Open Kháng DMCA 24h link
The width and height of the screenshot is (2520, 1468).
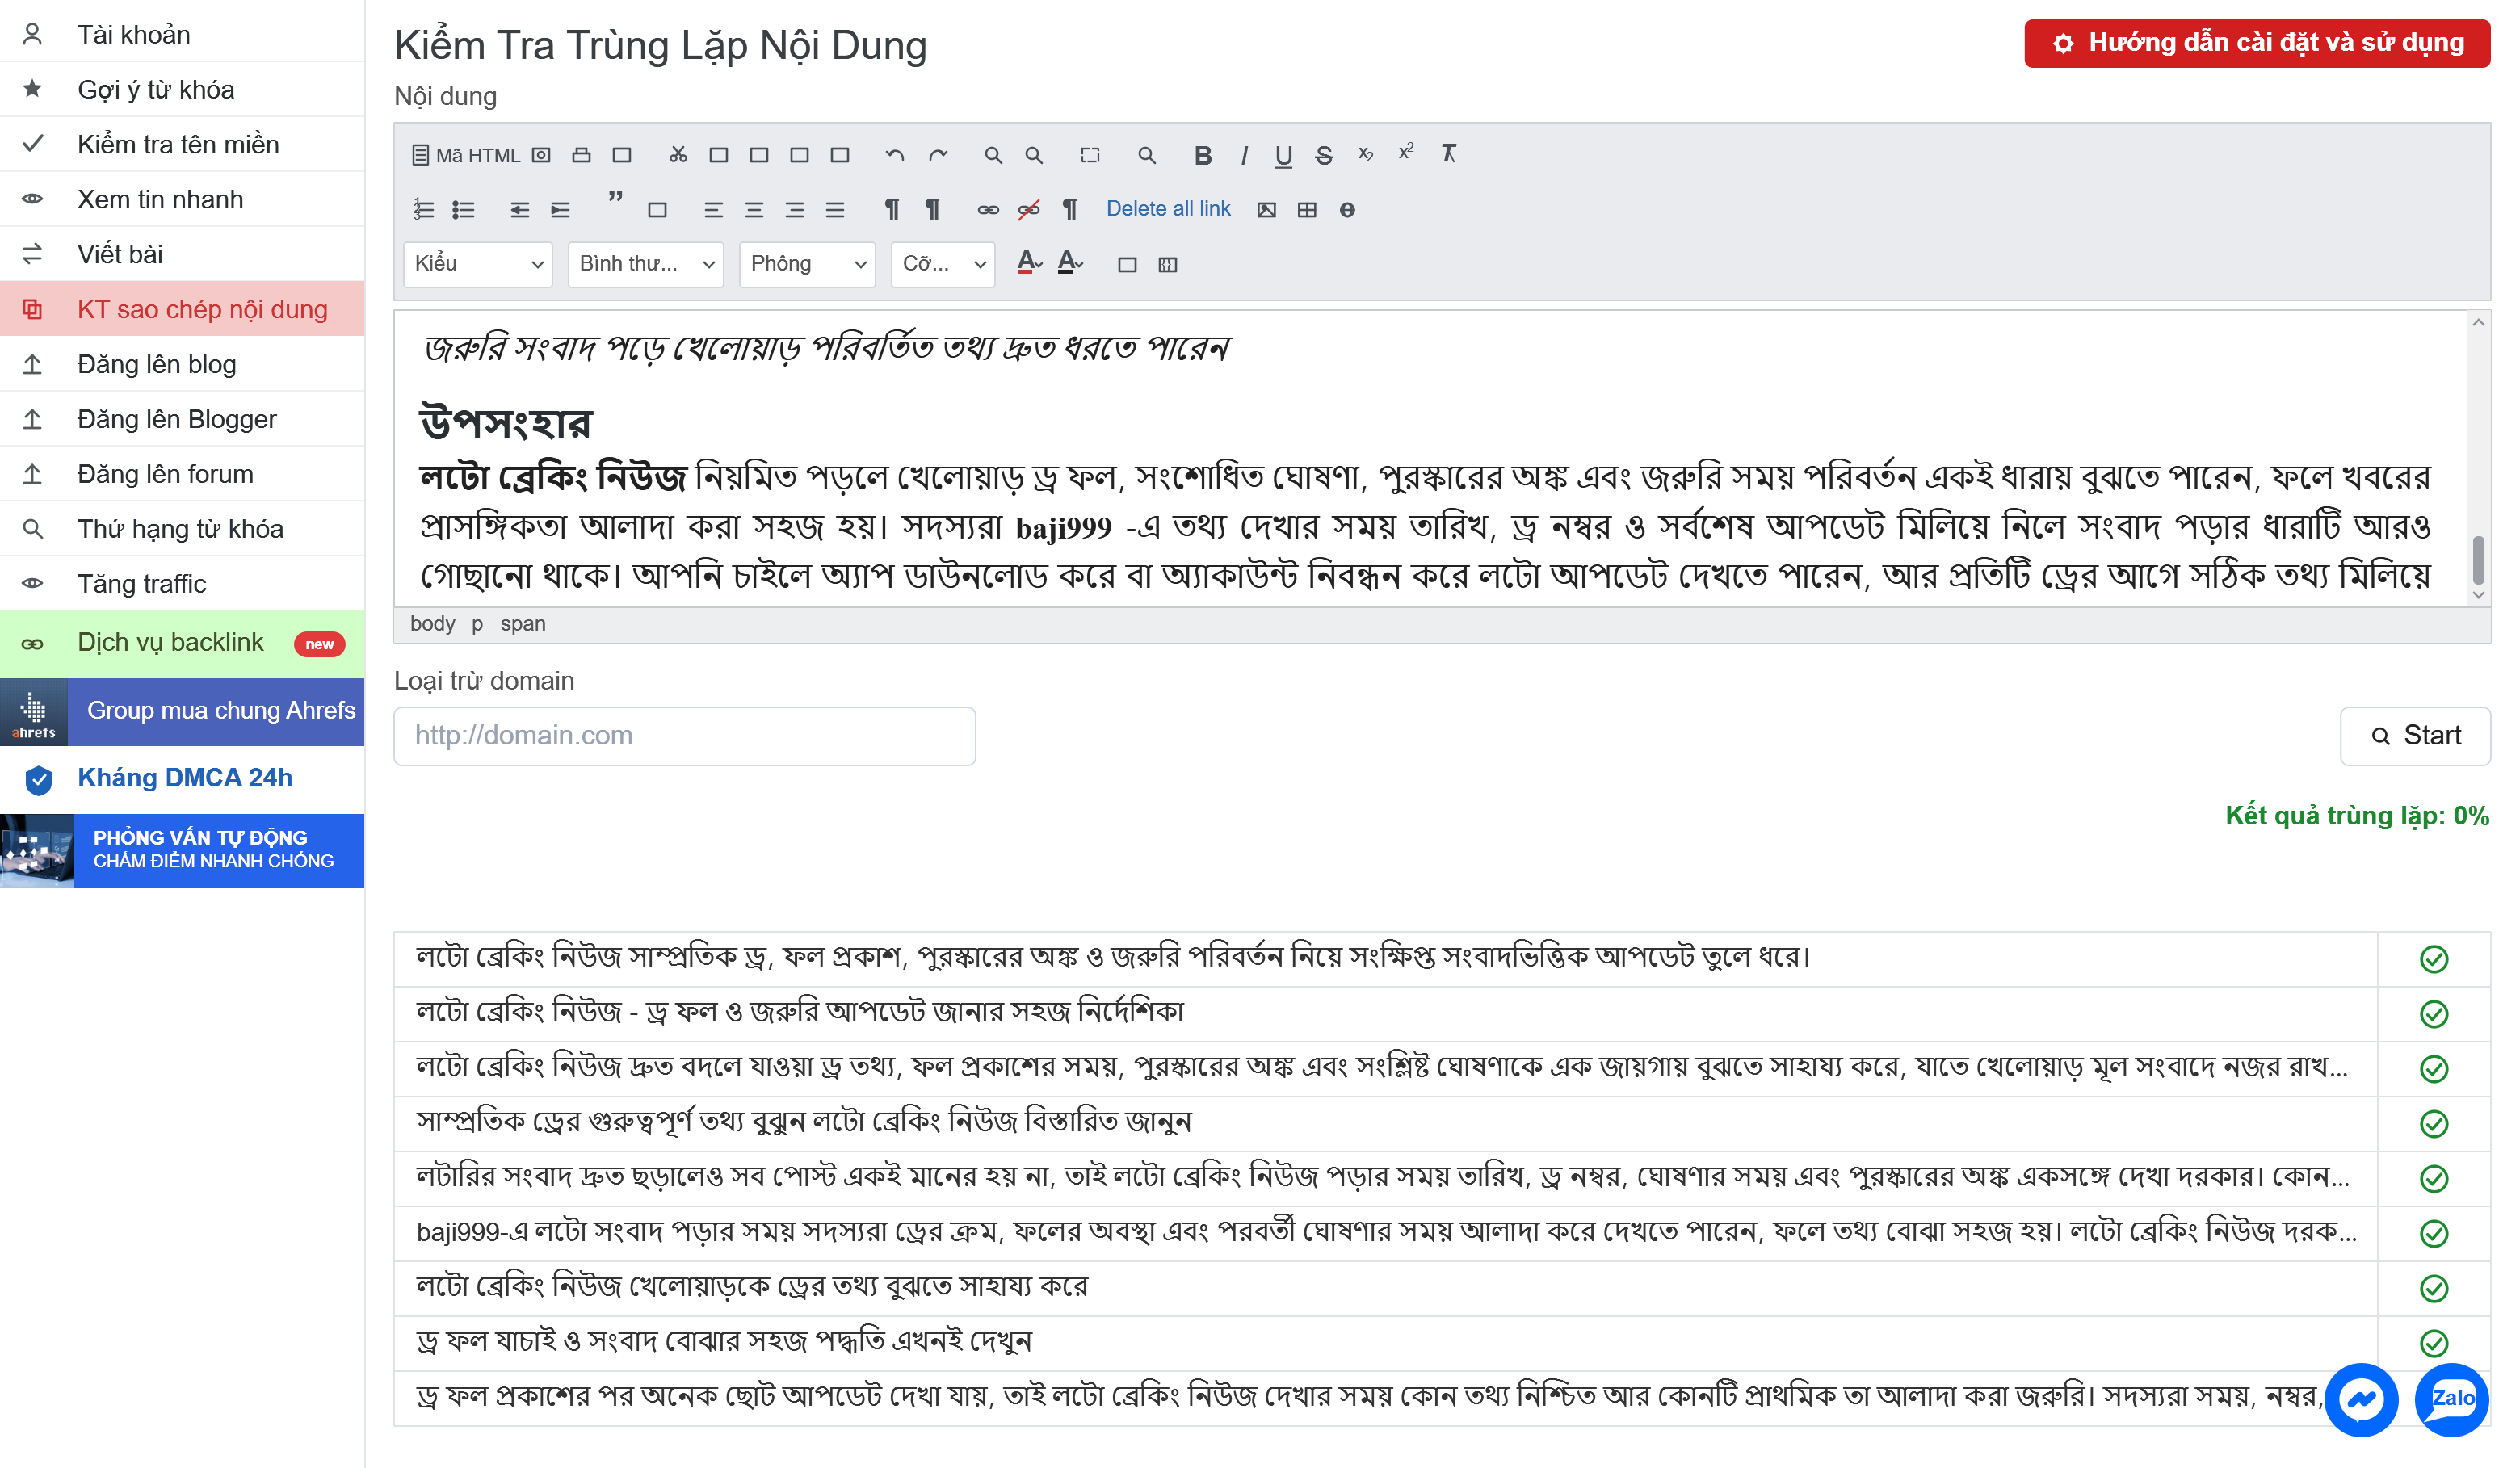click(x=182, y=779)
